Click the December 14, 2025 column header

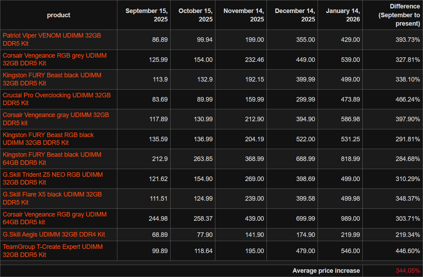[x=292, y=15]
